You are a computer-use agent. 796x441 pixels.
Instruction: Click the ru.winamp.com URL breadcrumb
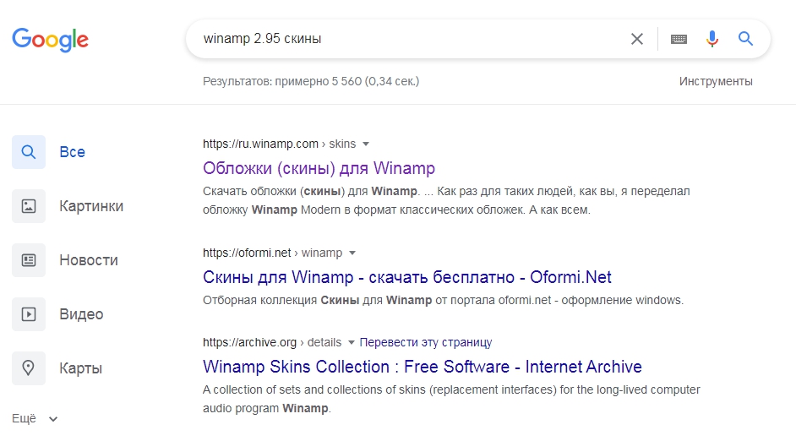(x=279, y=144)
